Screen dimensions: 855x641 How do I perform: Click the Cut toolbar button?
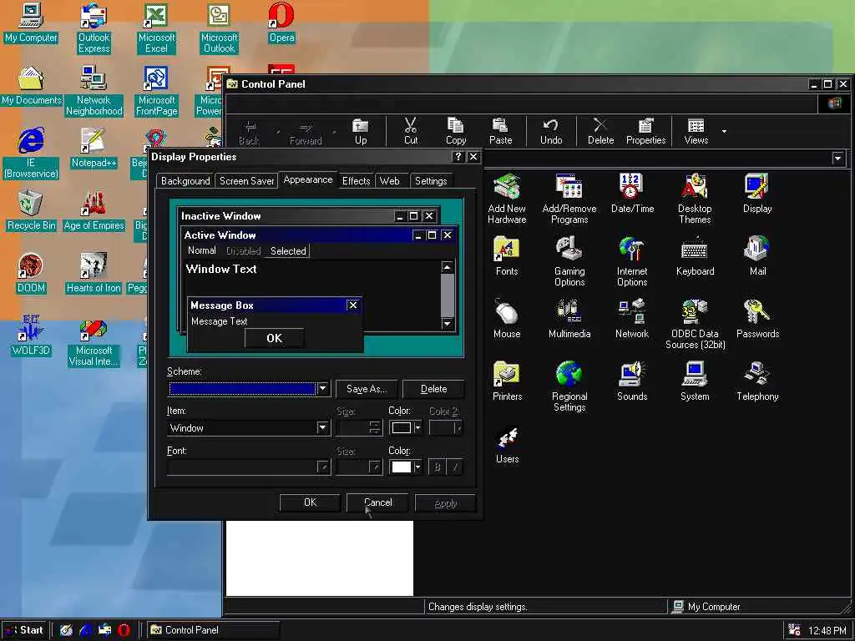click(x=411, y=131)
